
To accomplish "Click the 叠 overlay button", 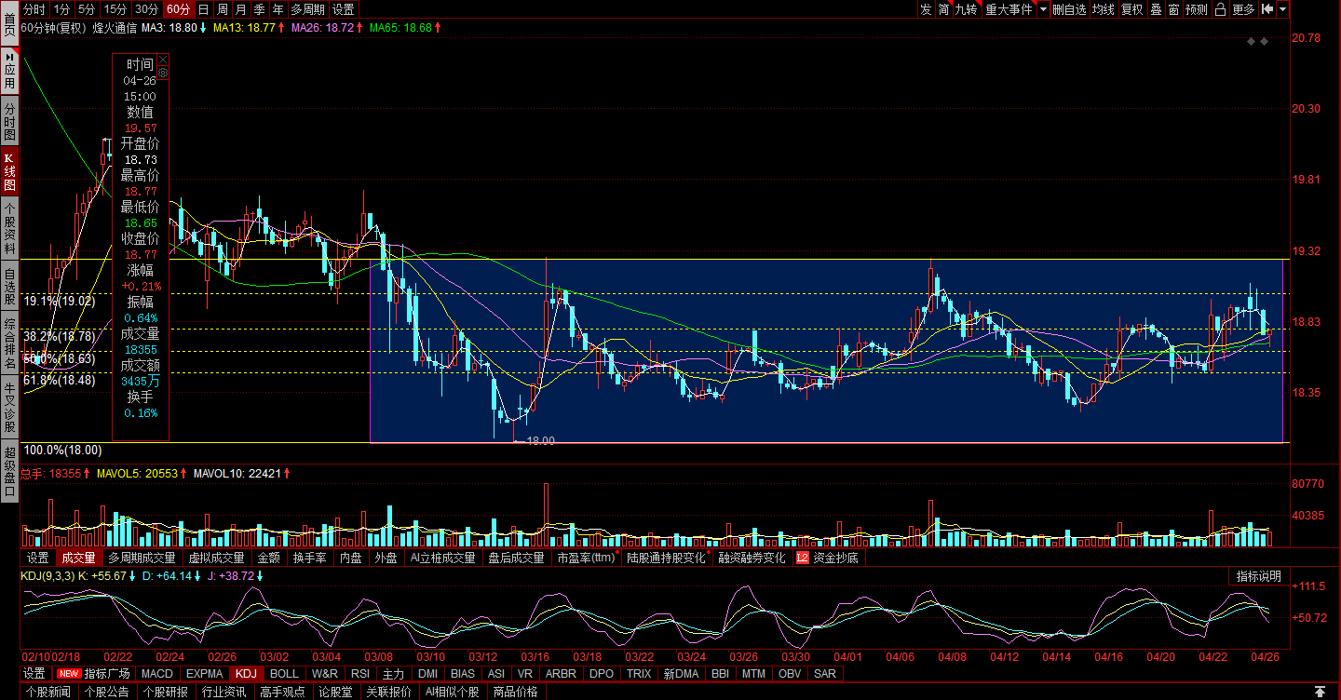I will pos(1156,9).
